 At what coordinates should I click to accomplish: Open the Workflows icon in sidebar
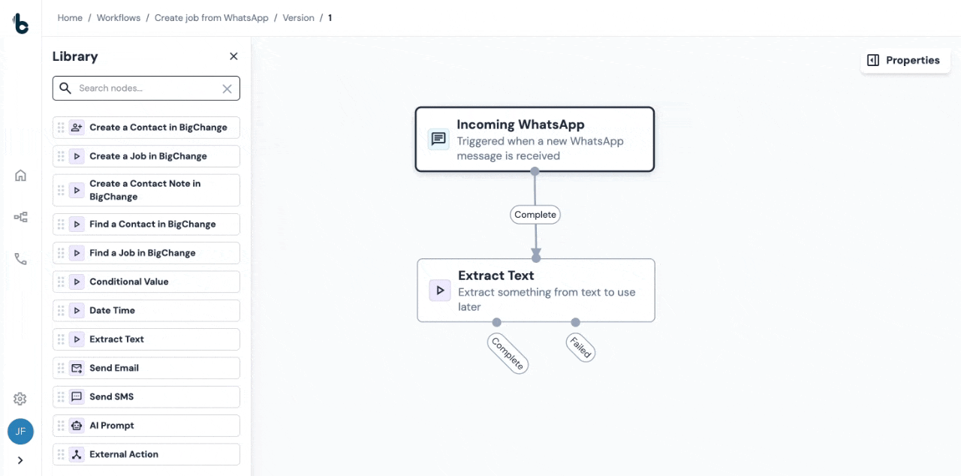(21, 217)
